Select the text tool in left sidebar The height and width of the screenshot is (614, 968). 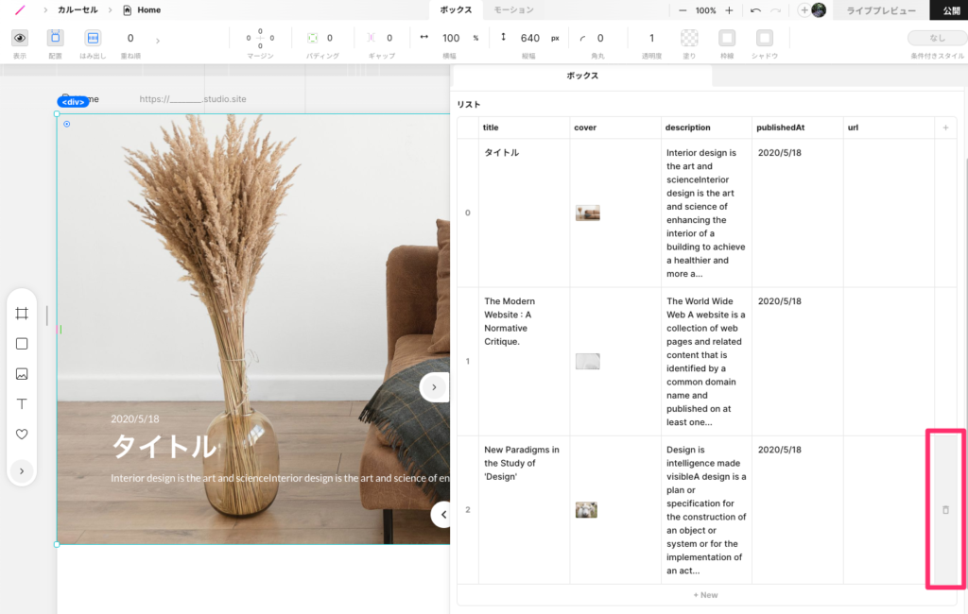coord(22,404)
